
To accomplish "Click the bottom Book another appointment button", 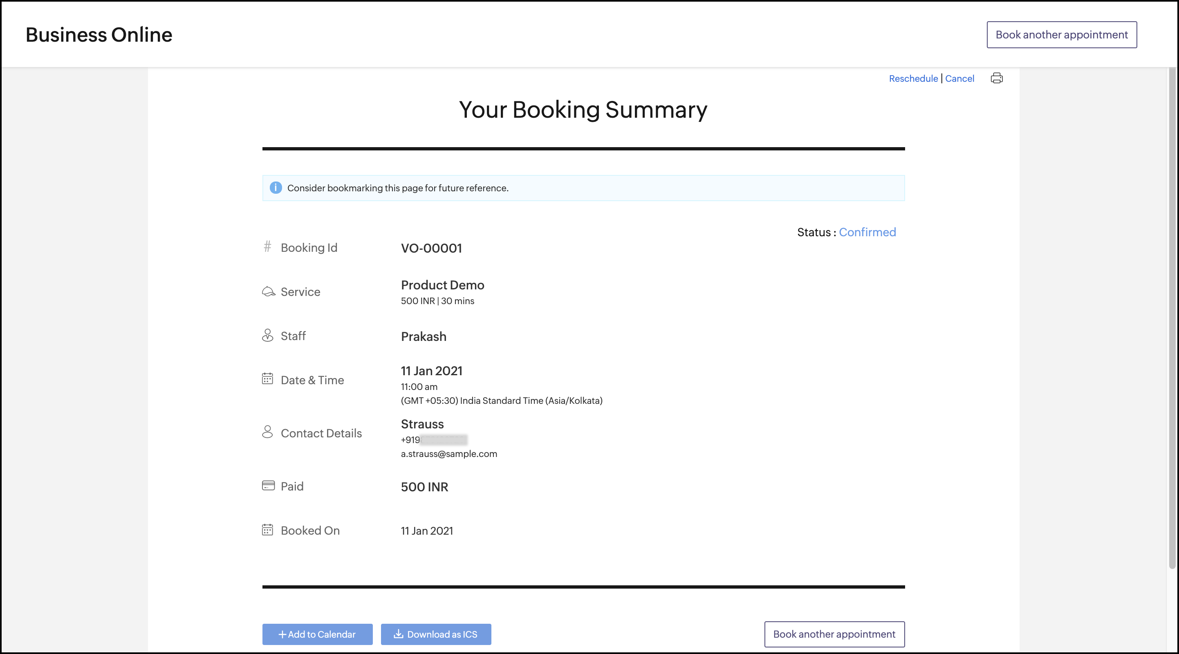I will 834,634.
